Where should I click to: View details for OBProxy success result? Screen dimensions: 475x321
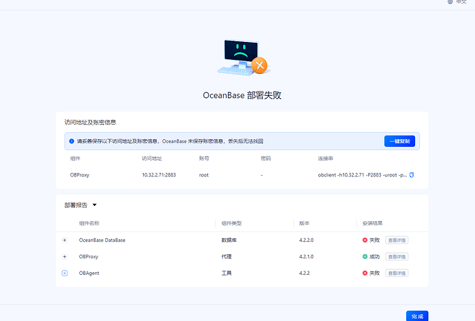[x=397, y=256]
